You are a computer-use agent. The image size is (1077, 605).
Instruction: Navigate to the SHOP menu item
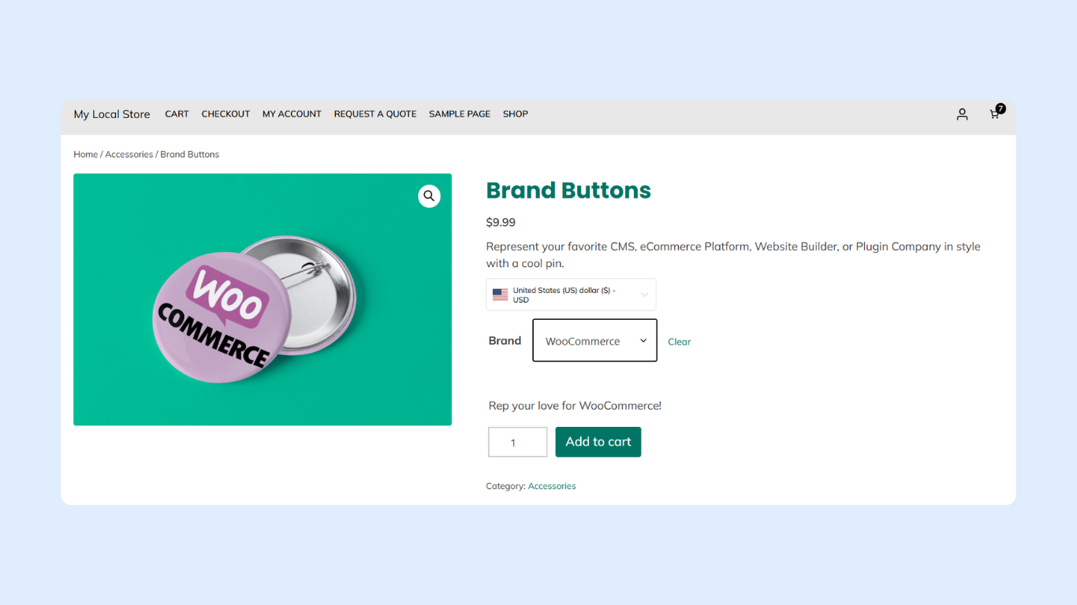click(515, 114)
